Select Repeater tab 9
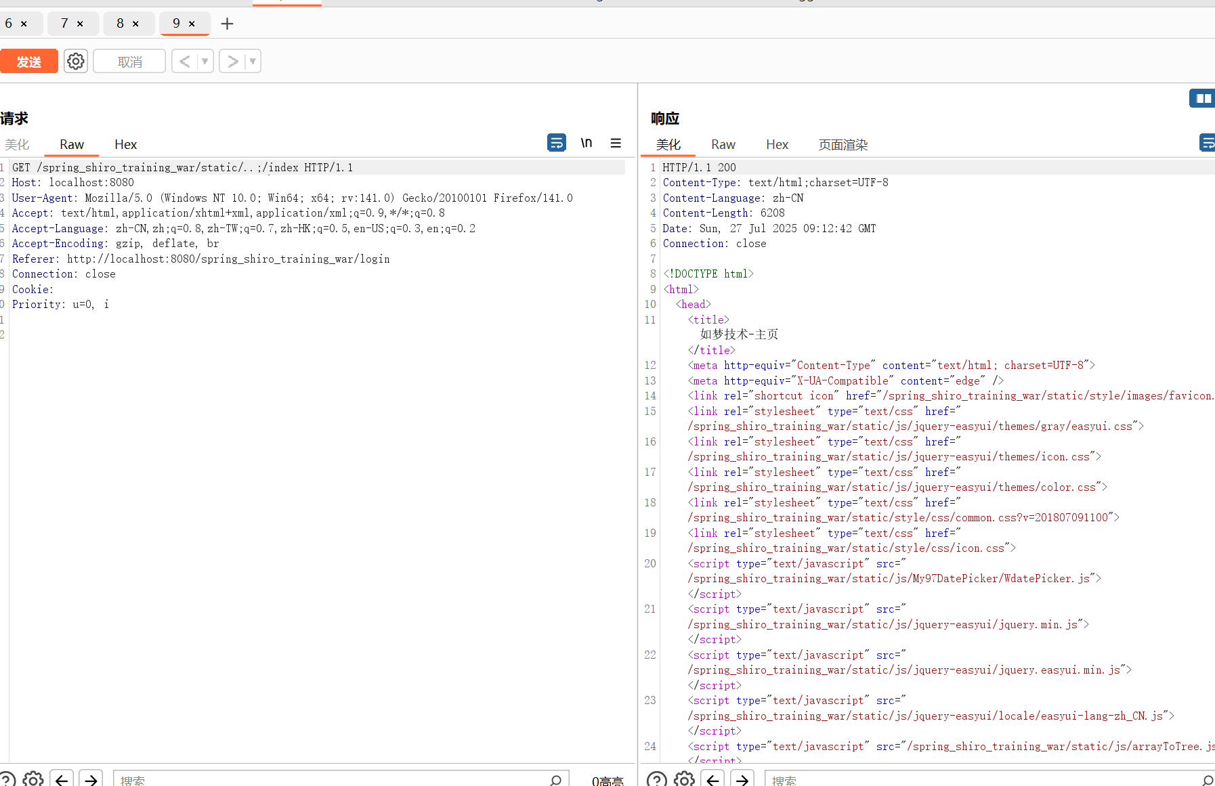Screen dimensions: 1215x786 [x=176, y=24]
